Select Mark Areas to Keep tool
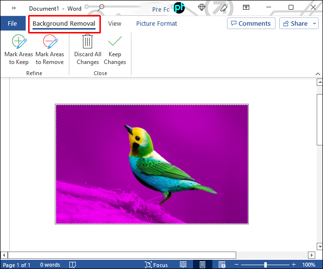The width and height of the screenshot is (323, 269). pyautogui.click(x=19, y=50)
